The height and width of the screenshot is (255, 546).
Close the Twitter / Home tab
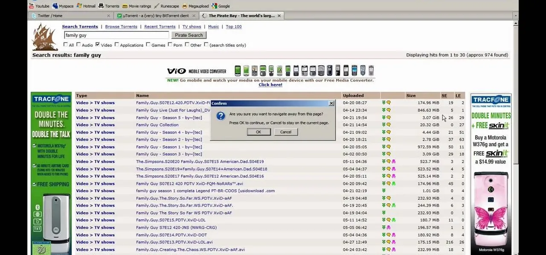108,16
